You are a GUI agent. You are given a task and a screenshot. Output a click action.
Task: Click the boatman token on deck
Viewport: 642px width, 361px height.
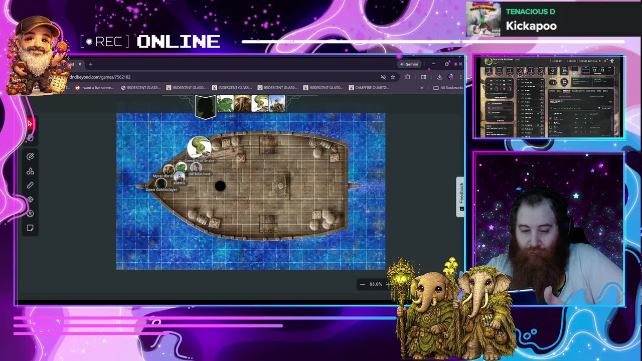(196, 168)
